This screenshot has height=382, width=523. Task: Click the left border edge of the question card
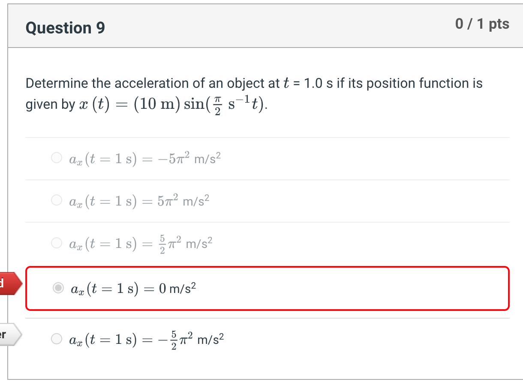[x=8, y=193]
